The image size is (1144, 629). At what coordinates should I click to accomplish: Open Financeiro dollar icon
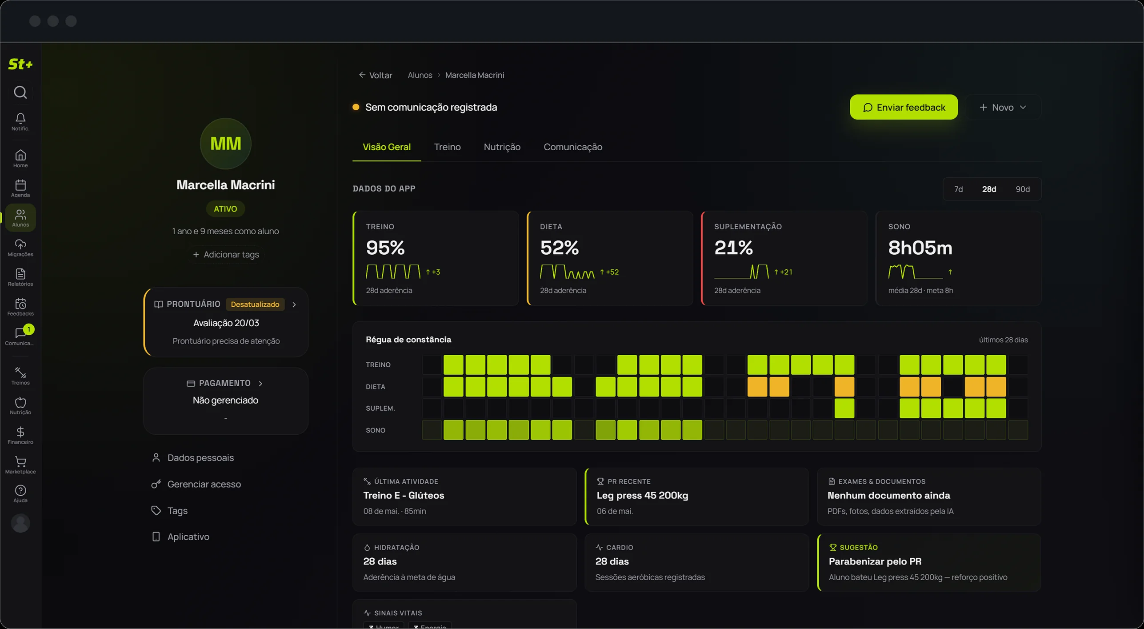pyautogui.click(x=20, y=435)
